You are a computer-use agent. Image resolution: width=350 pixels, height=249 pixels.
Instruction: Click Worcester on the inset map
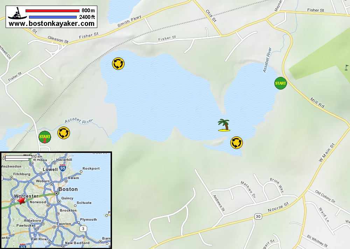coord(26,196)
